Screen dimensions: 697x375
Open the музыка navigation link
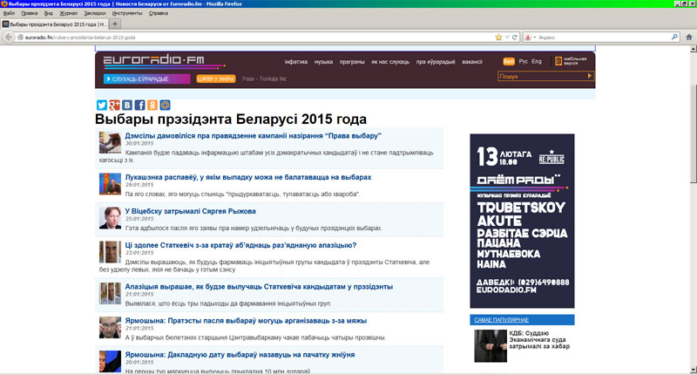coord(323,62)
